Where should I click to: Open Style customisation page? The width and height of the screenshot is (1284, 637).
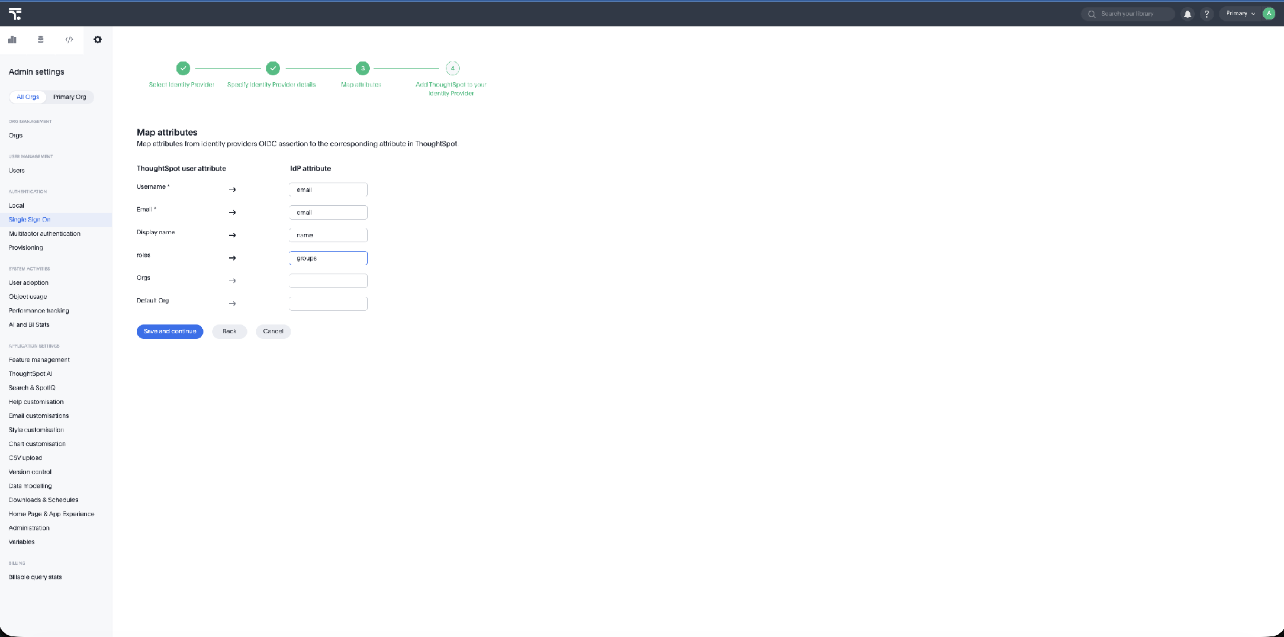(36, 430)
